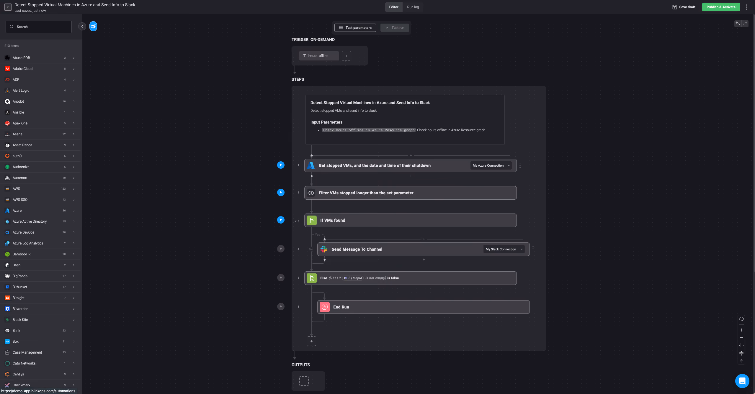Switch to the Editor tab
Screen dimensions: 755x394
click(x=394, y=7)
